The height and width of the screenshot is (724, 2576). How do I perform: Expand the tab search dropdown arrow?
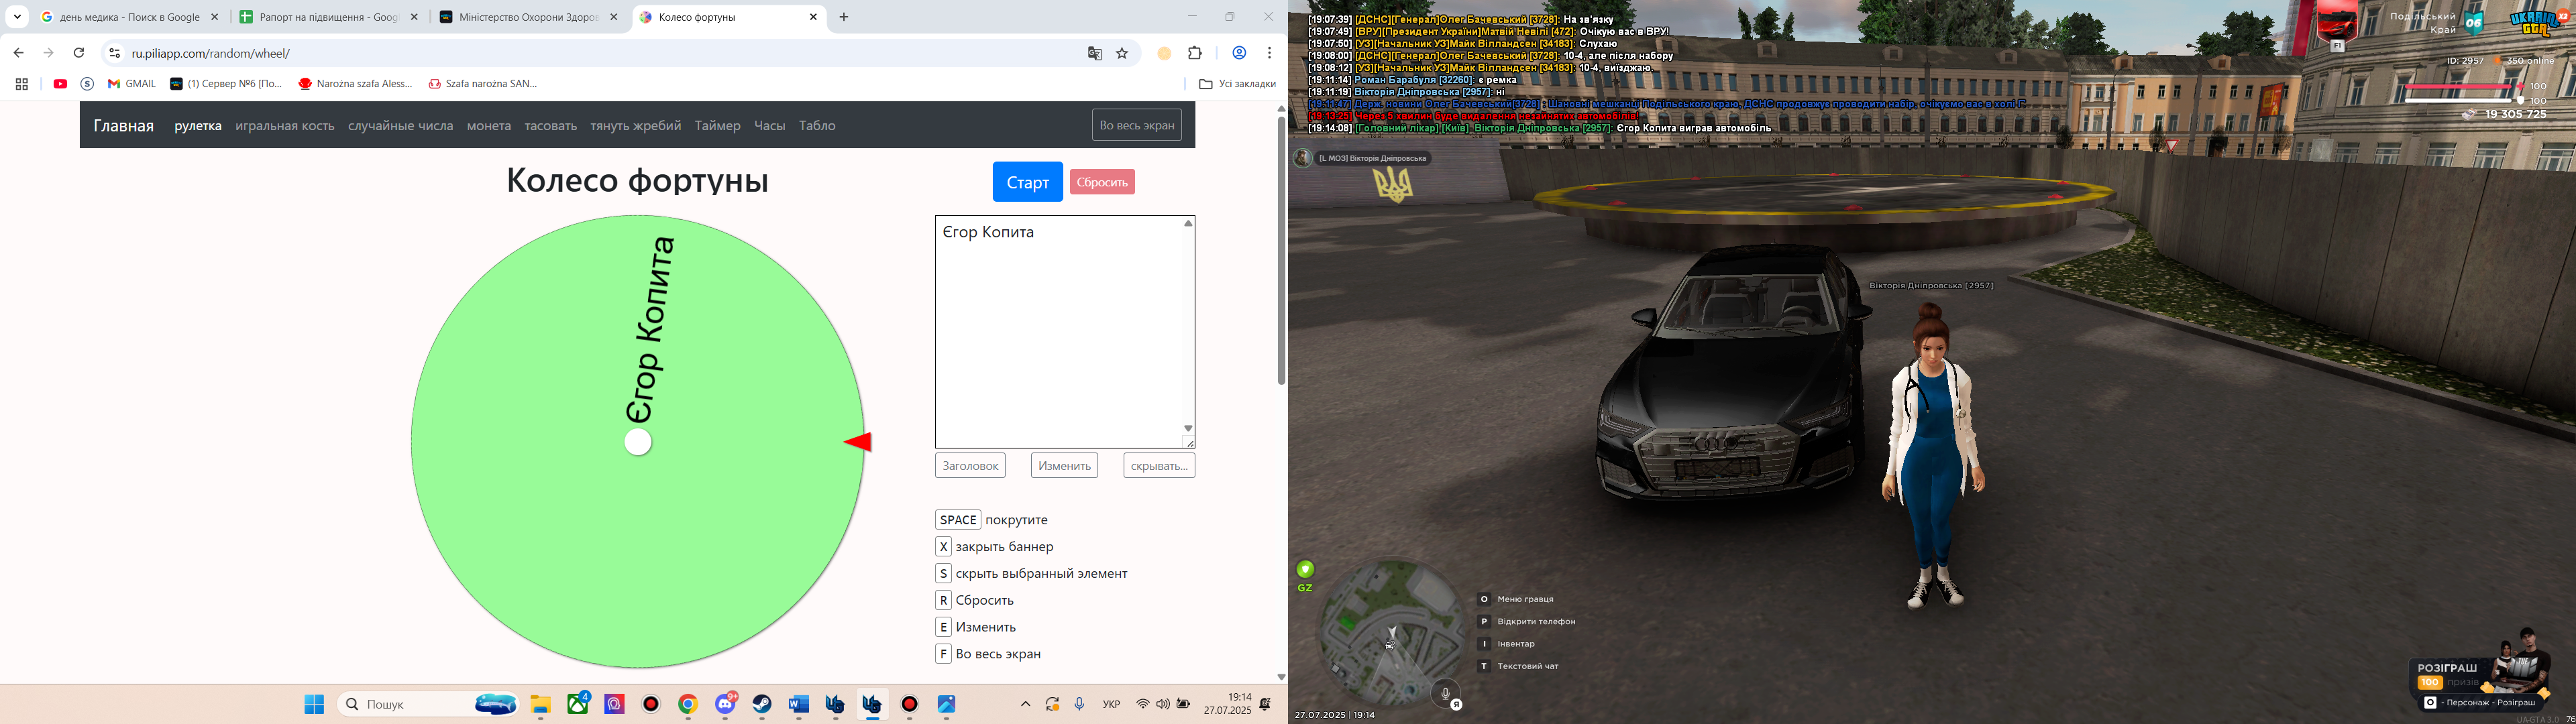17,17
